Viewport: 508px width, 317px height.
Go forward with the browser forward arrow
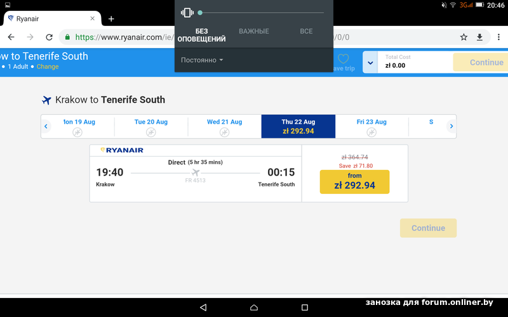[30, 37]
